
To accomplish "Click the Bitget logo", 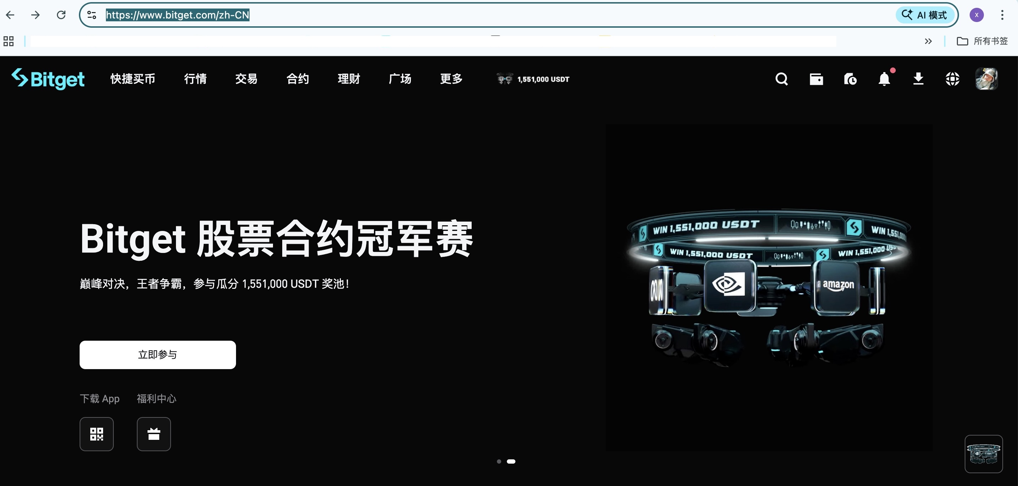I will pyautogui.click(x=48, y=79).
